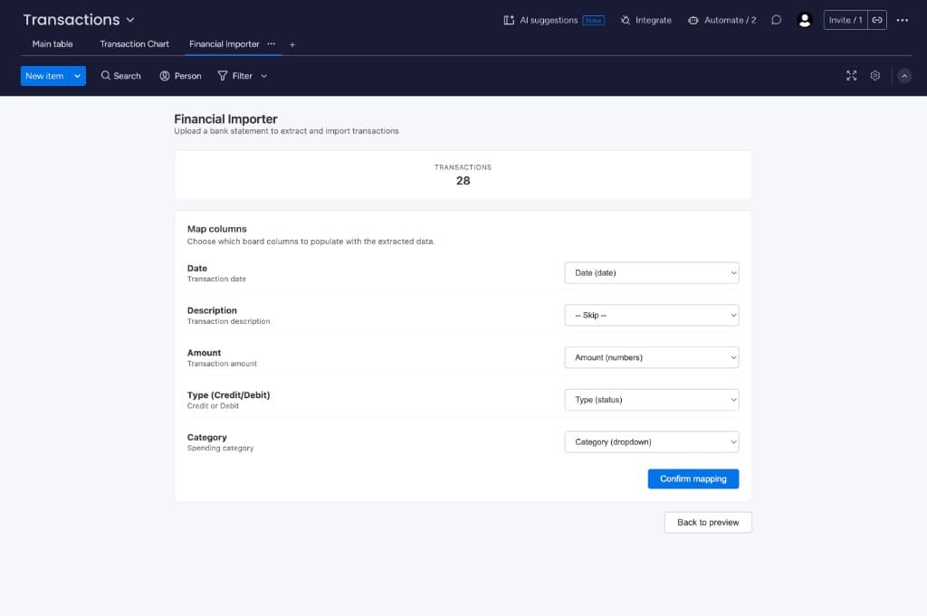
Task: Click the Confirm mapping button
Action: [x=693, y=479]
